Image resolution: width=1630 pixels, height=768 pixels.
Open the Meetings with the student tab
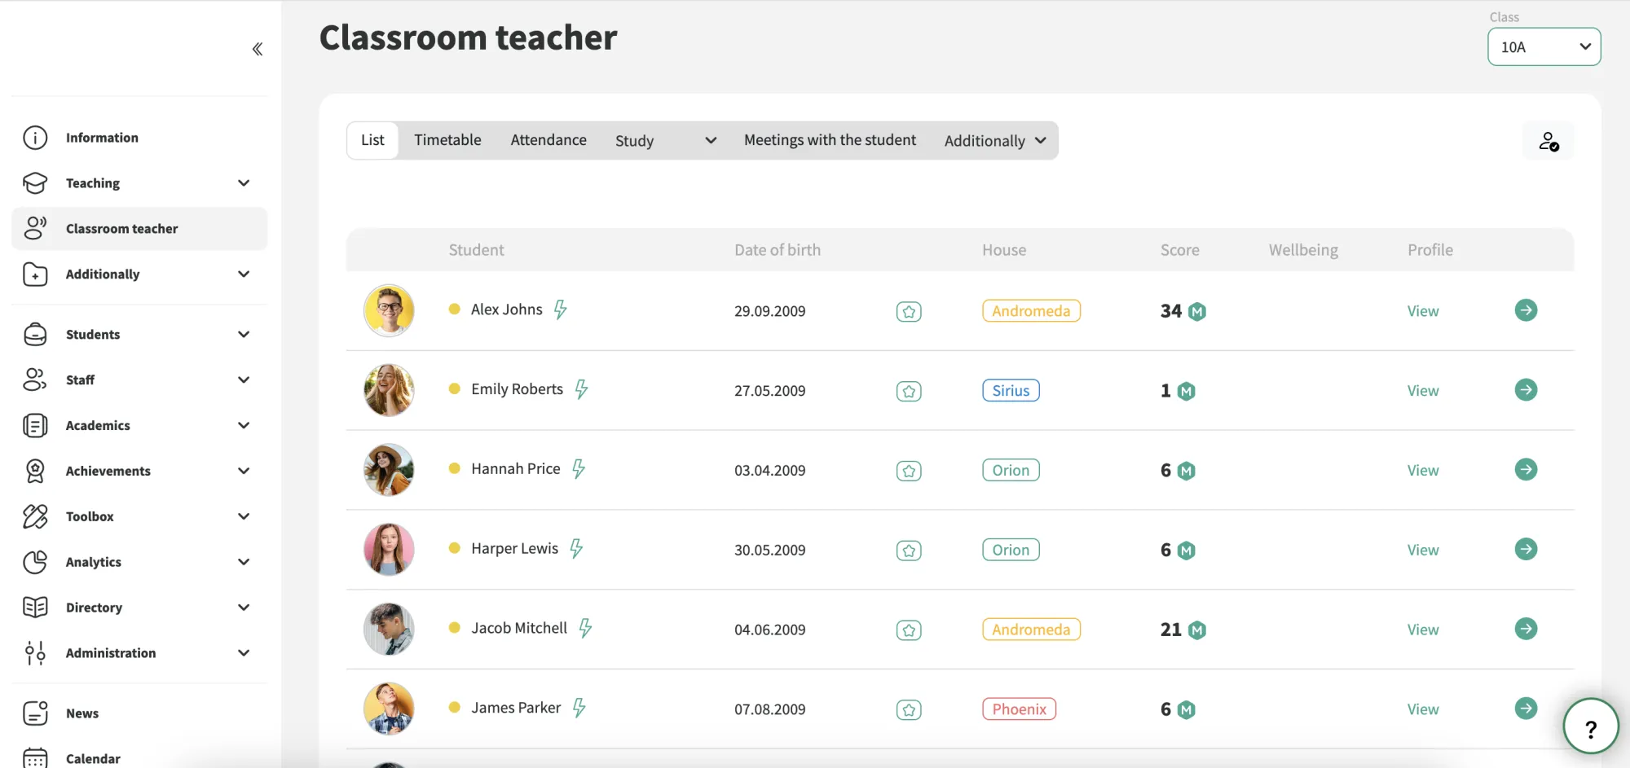click(830, 140)
